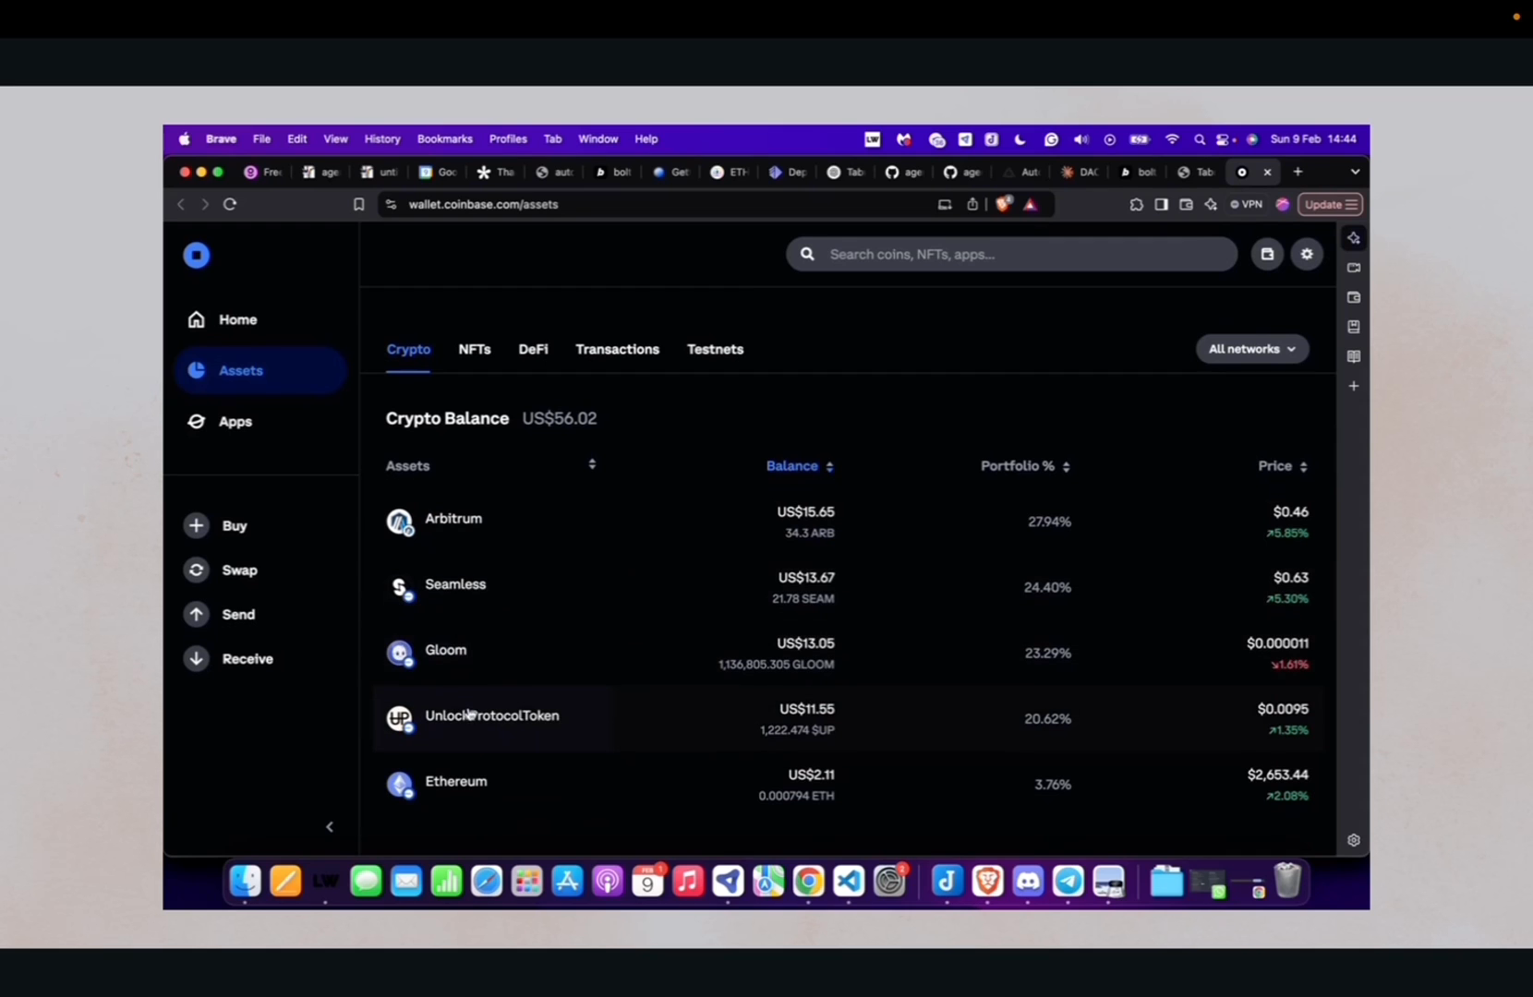1533x997 pixels.
Task: Open Visual Studio Code from the Dock
Action: 848,882
